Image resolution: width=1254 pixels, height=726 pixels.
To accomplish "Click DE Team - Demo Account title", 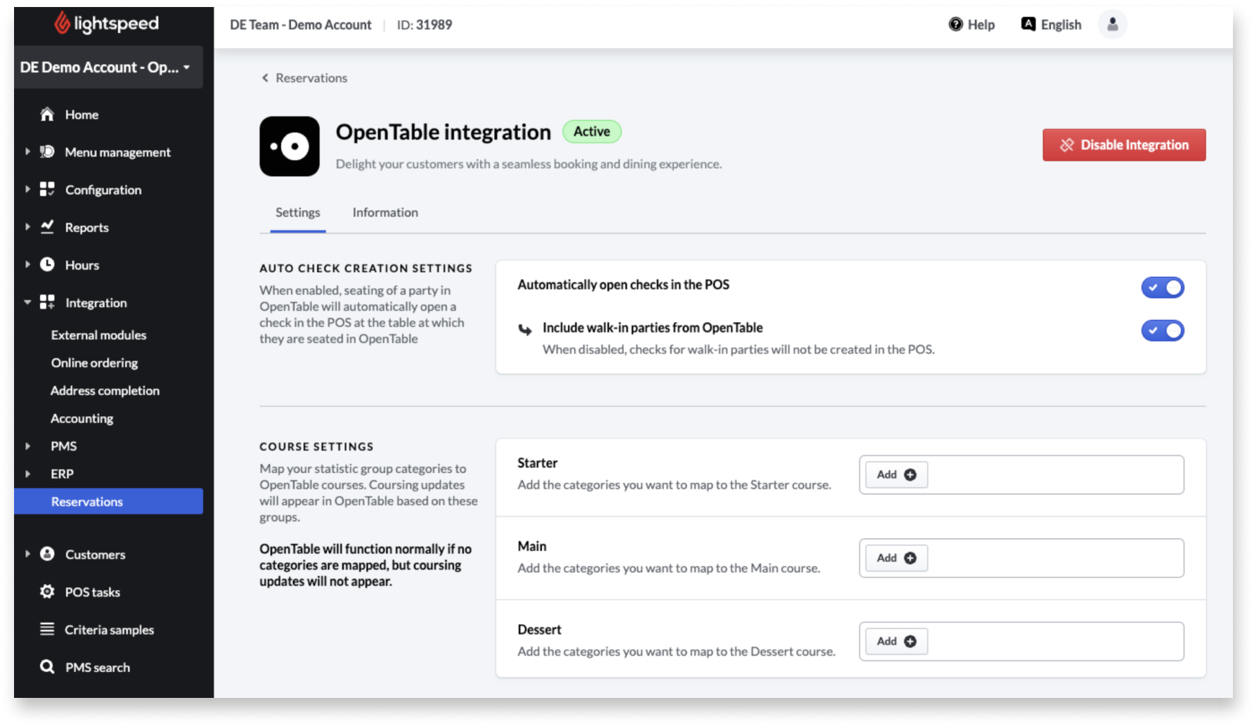I will [300, 25].
